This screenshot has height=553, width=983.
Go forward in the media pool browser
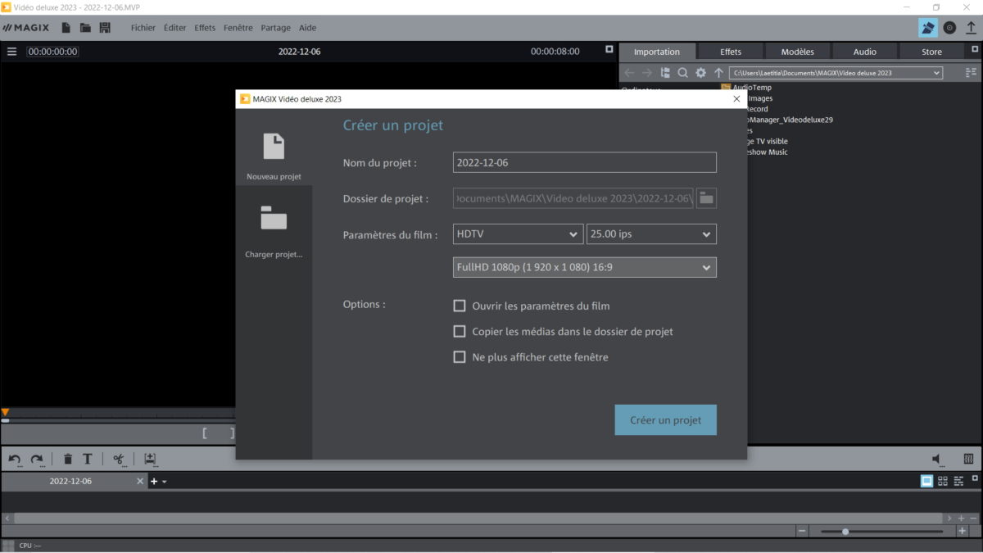[647, 73]
